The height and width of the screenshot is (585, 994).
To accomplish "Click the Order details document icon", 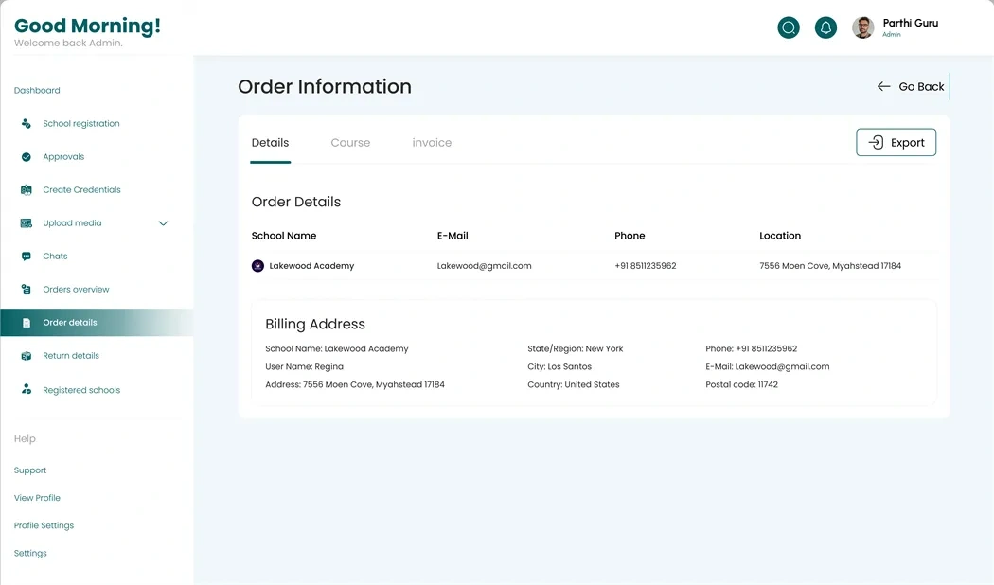I will pos(26,323).
